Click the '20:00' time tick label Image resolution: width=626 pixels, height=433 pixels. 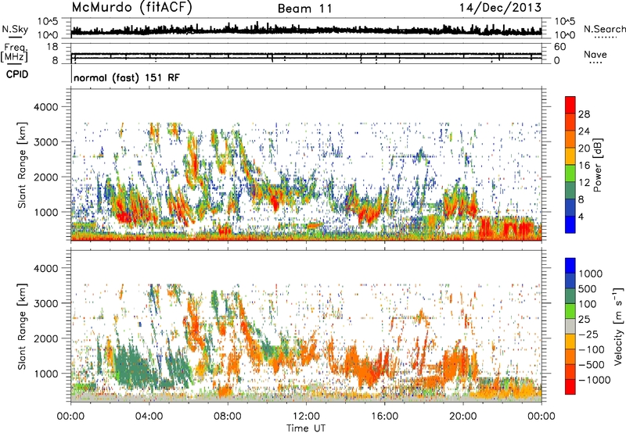pos(463,417)
